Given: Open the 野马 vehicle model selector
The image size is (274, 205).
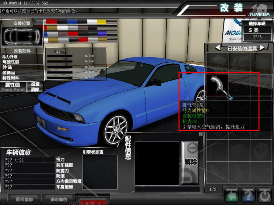Looking at the screenshot, I should click(257, 37).
